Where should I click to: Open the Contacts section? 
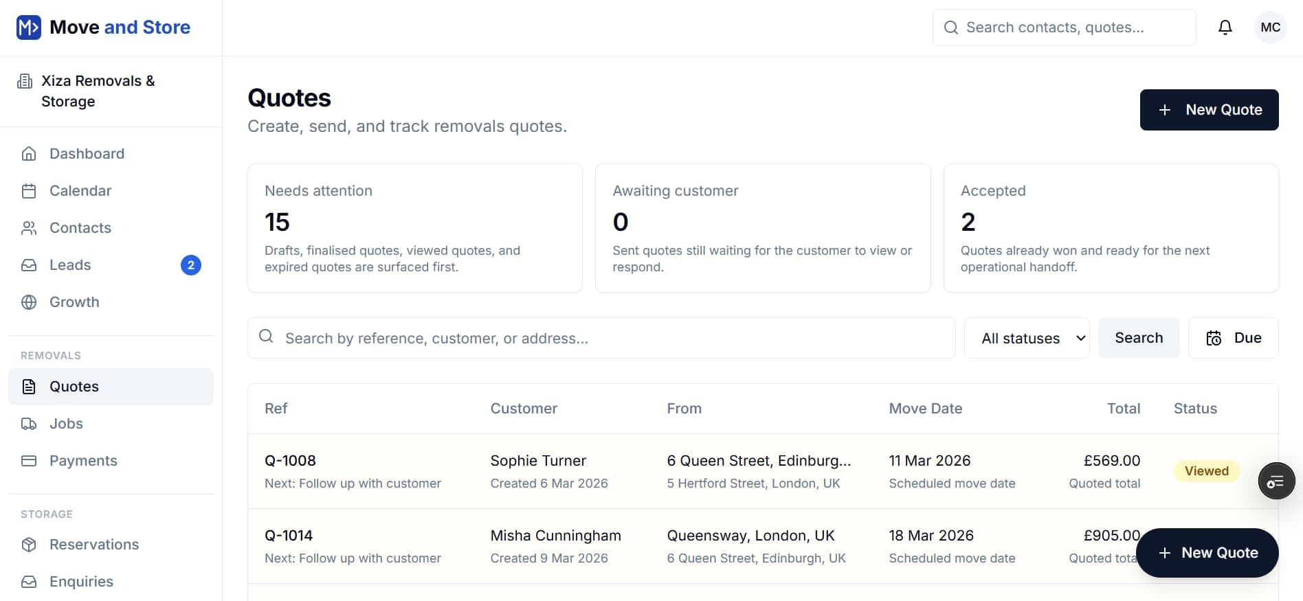[x=111, y=228]
